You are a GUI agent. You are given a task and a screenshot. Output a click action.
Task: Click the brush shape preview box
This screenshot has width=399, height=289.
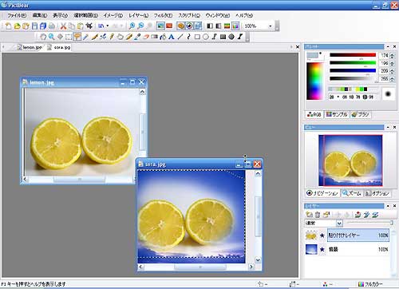click(x=388, y=94)
